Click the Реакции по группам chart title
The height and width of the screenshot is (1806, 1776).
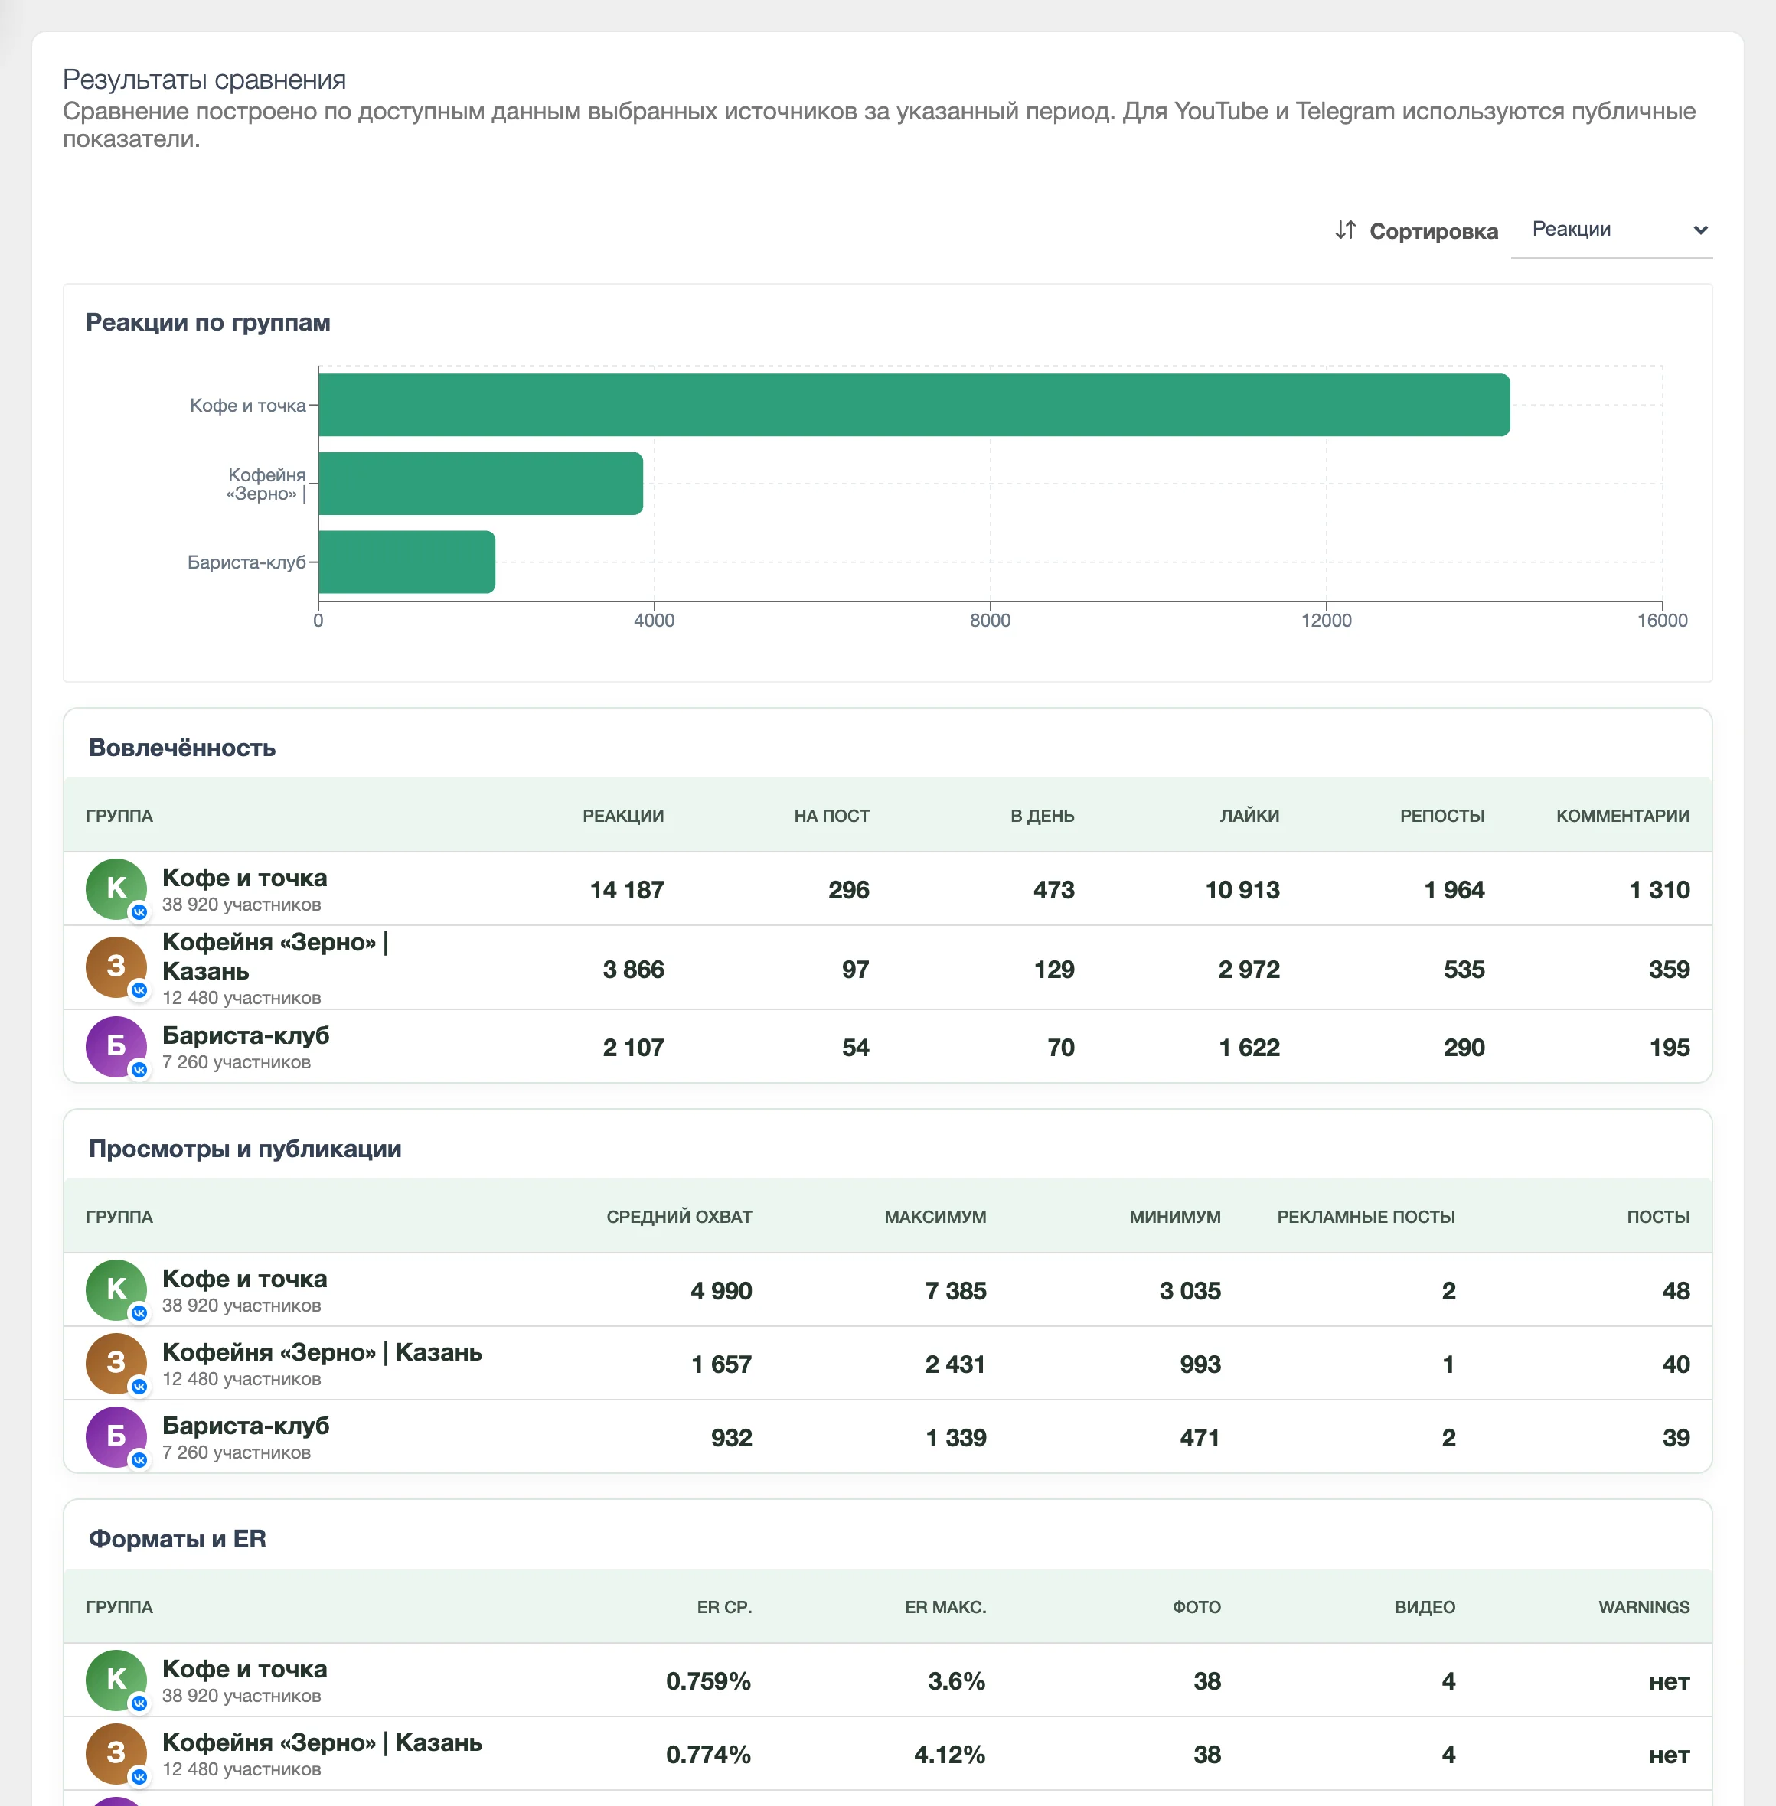click(x=208, y=323)
